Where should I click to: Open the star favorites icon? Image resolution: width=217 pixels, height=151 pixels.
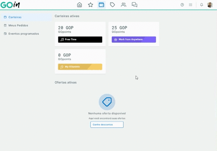[91, 5]
